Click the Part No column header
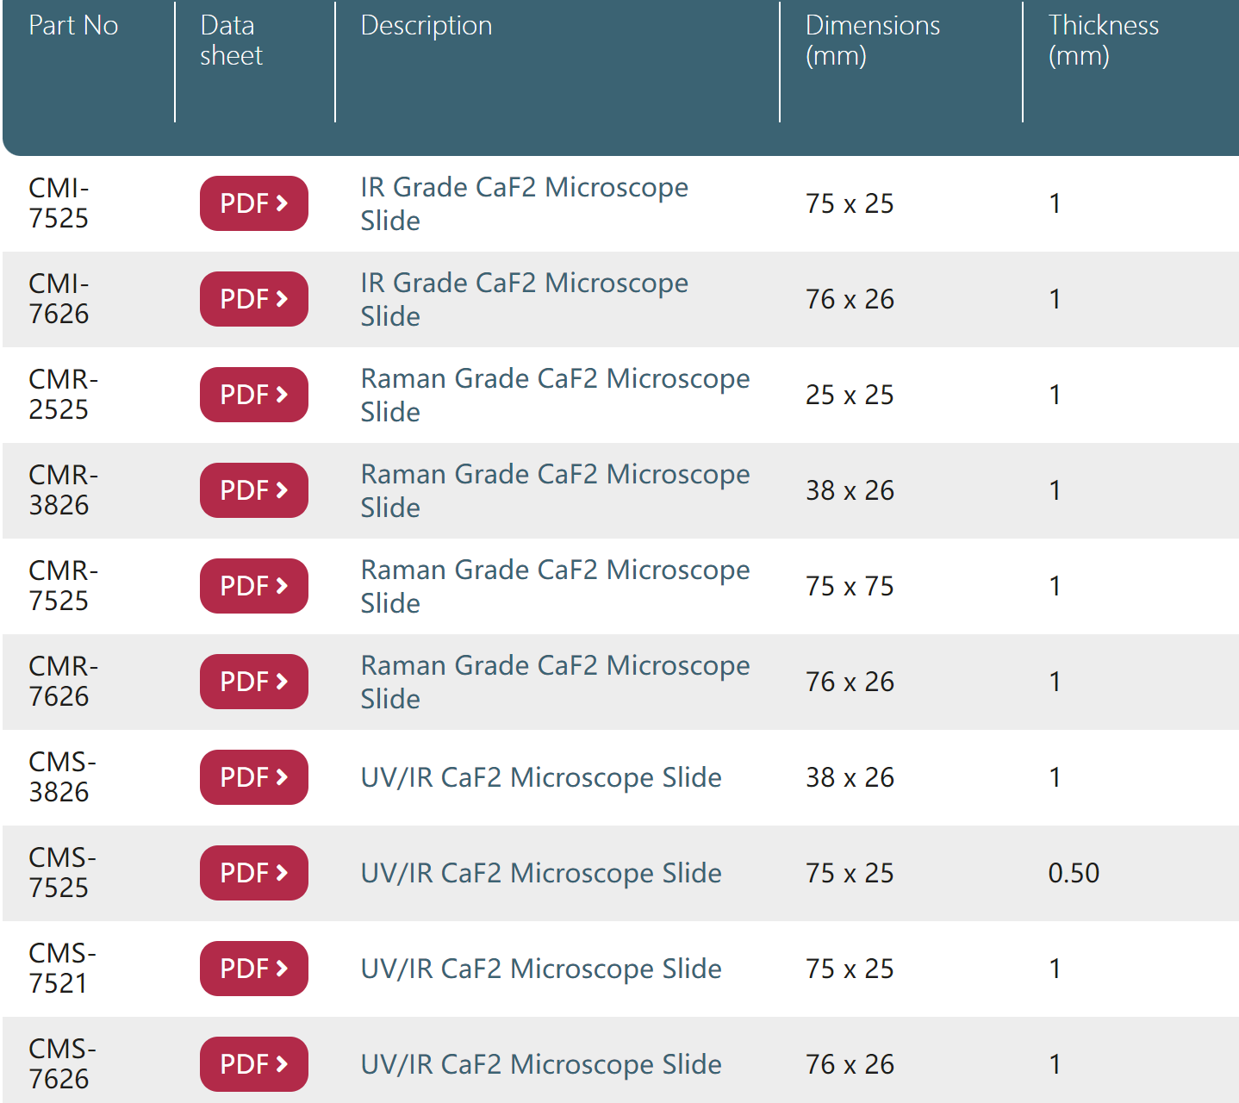Screen dimensions: 1239x1103 [x=73, y=26]
